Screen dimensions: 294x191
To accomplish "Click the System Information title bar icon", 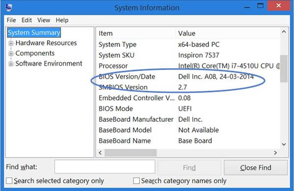I will 9,7.
